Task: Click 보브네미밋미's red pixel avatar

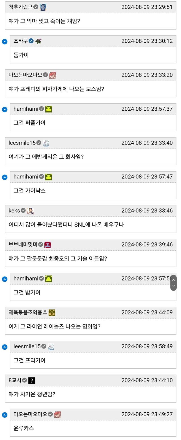Action: pos(48,245)
